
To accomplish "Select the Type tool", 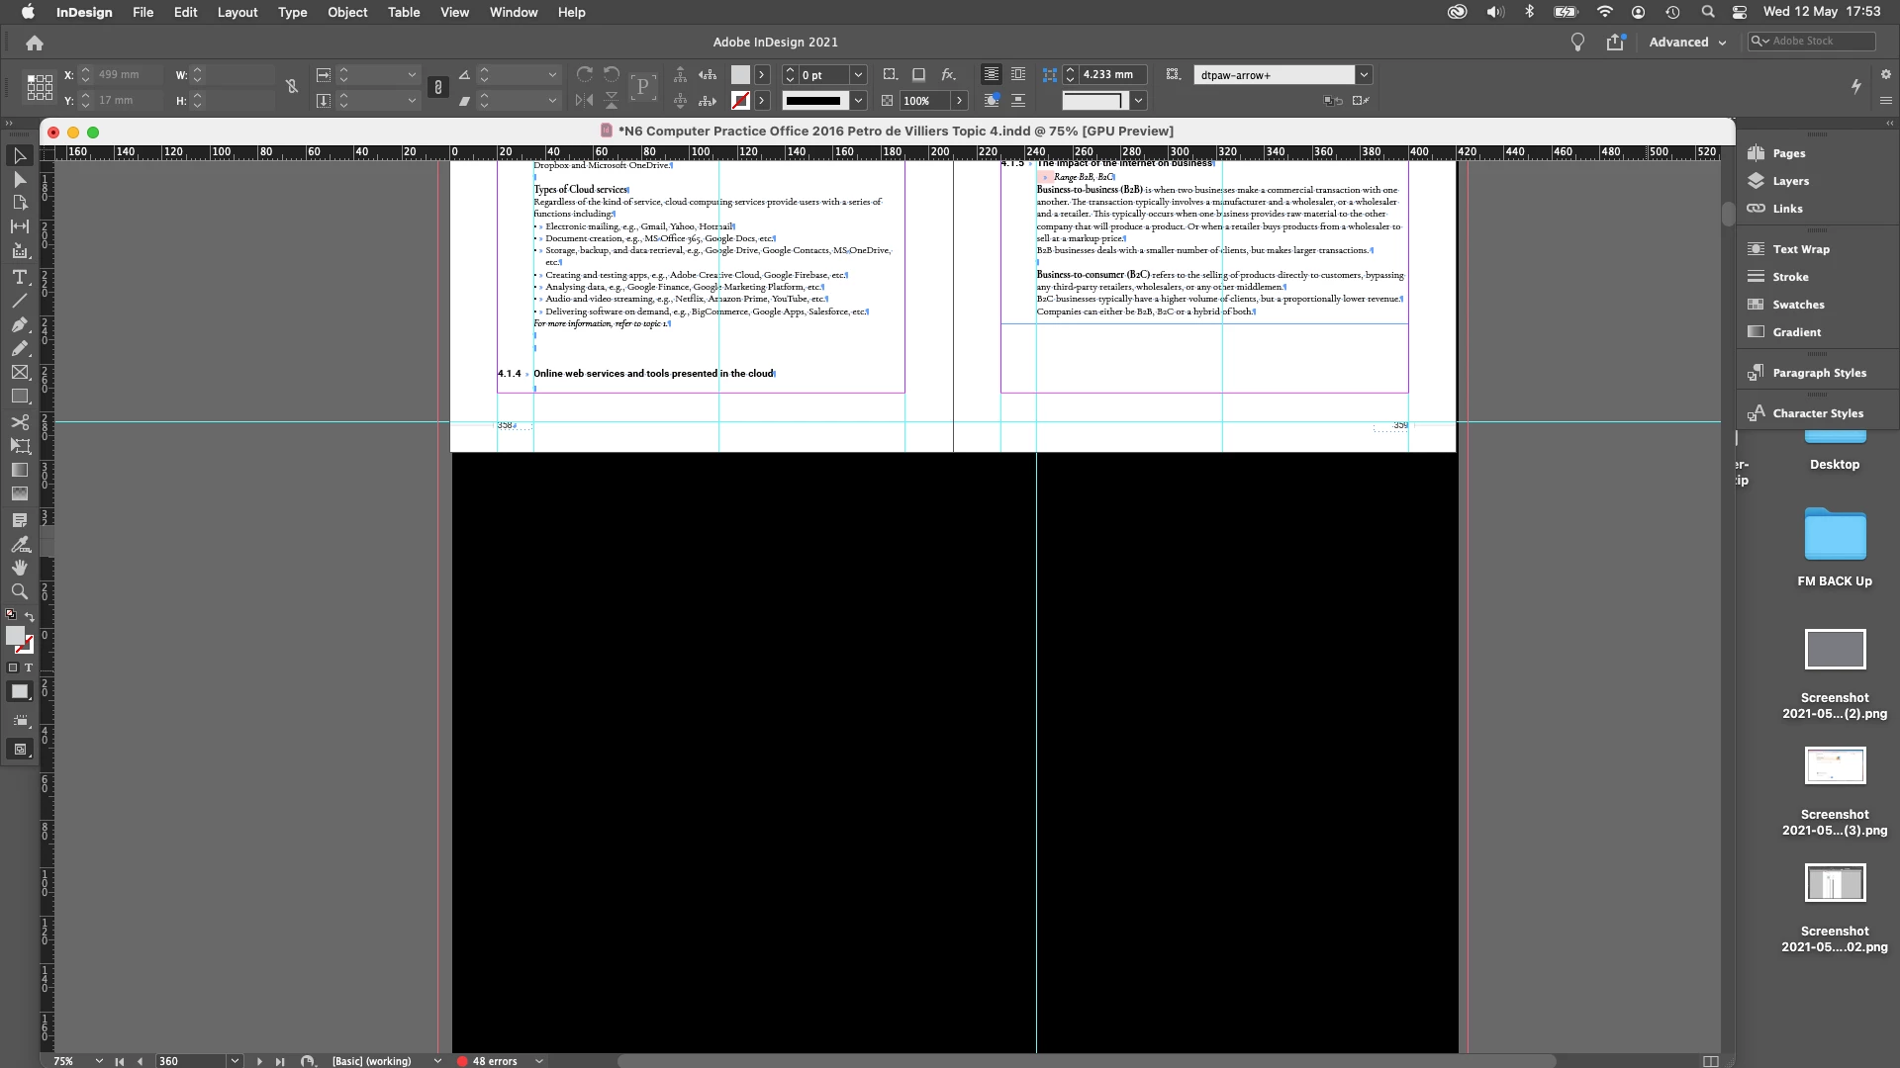I will tap(19, 277).
